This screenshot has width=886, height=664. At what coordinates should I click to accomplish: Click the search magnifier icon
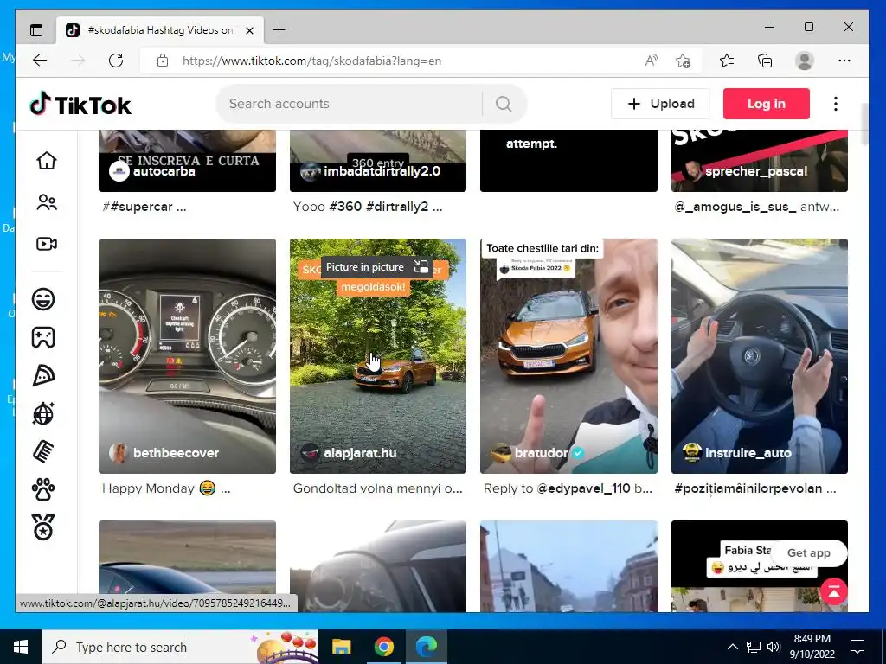(504, 104)
